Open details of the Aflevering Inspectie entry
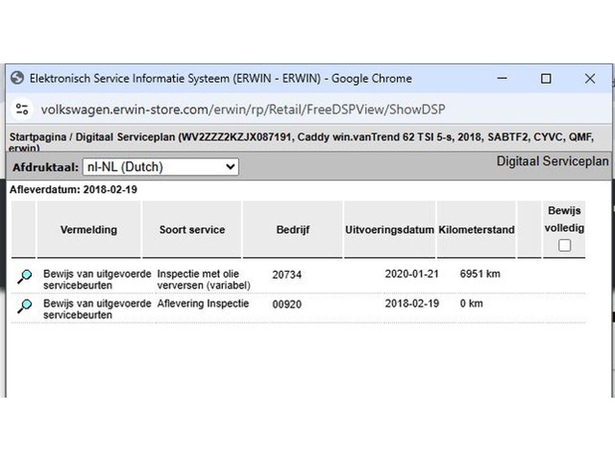This screenshot has height=461, width=615. point(24,307)
